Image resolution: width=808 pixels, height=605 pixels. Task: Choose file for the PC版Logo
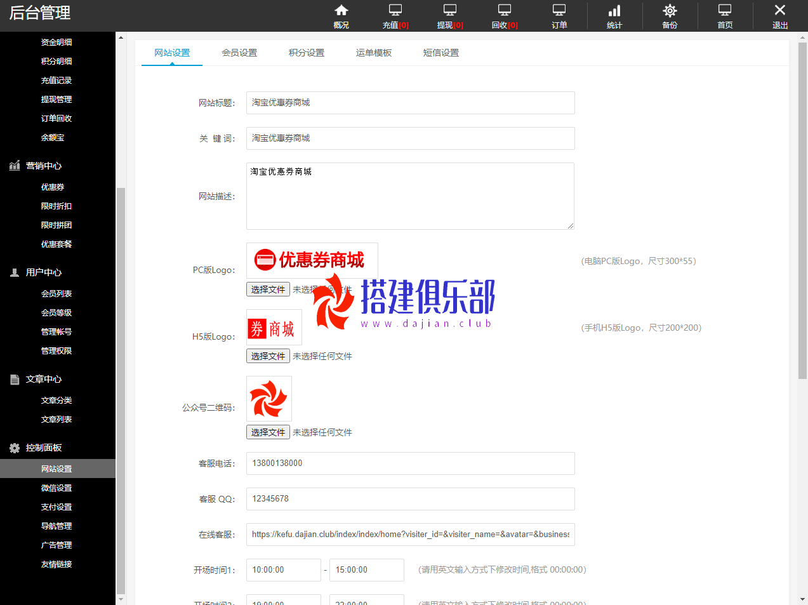268,289
